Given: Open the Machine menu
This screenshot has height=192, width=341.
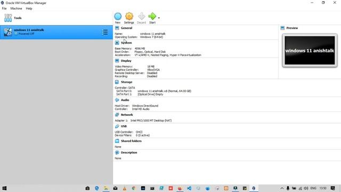Looking at the screenshot, I should pos(16,9).
